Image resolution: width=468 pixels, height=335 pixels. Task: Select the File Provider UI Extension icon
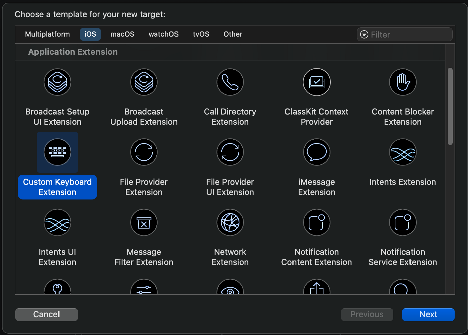point(230,152)
